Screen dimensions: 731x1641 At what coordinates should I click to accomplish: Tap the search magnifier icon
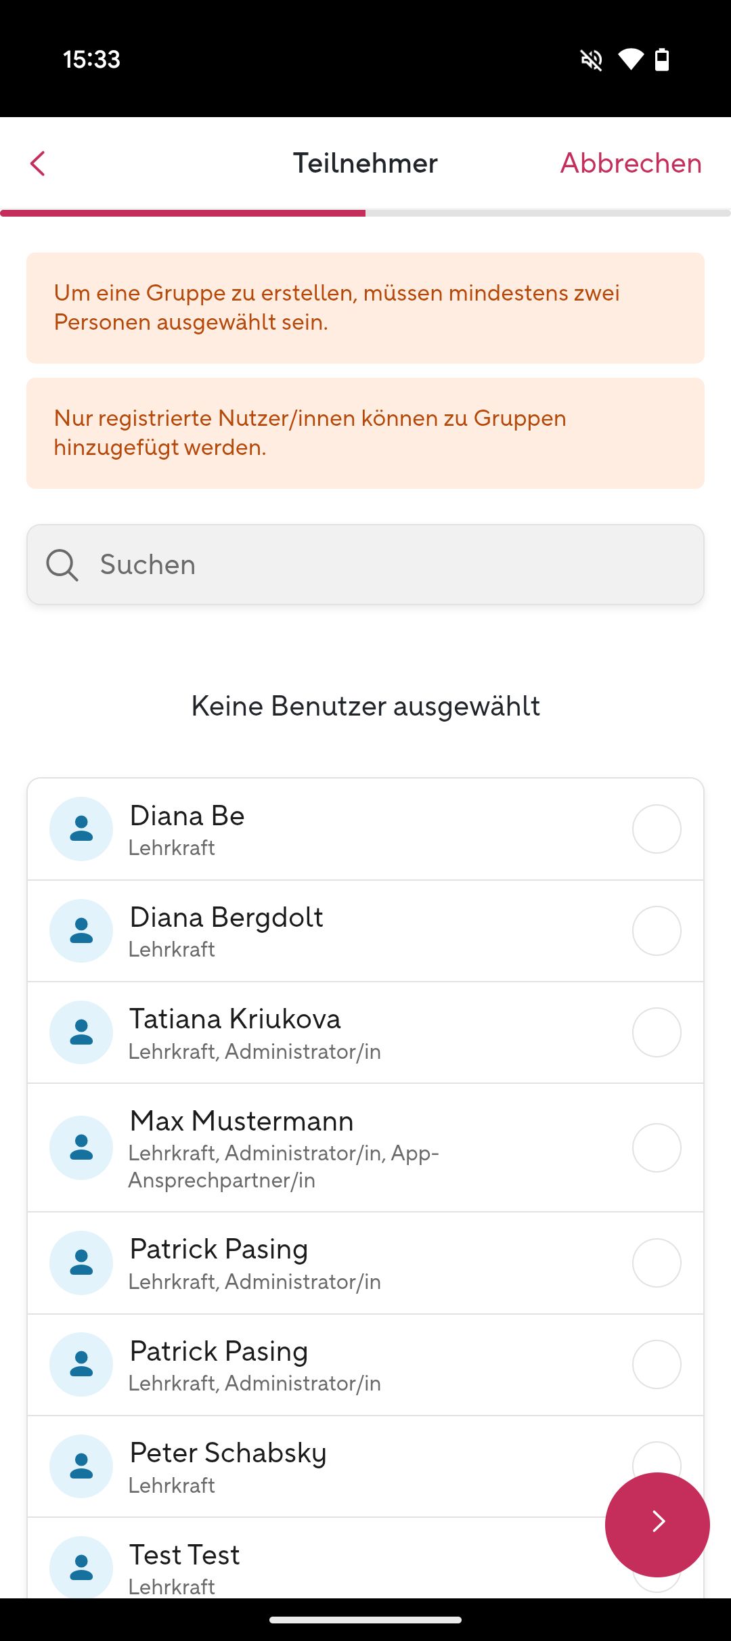(x=62, y=565)
